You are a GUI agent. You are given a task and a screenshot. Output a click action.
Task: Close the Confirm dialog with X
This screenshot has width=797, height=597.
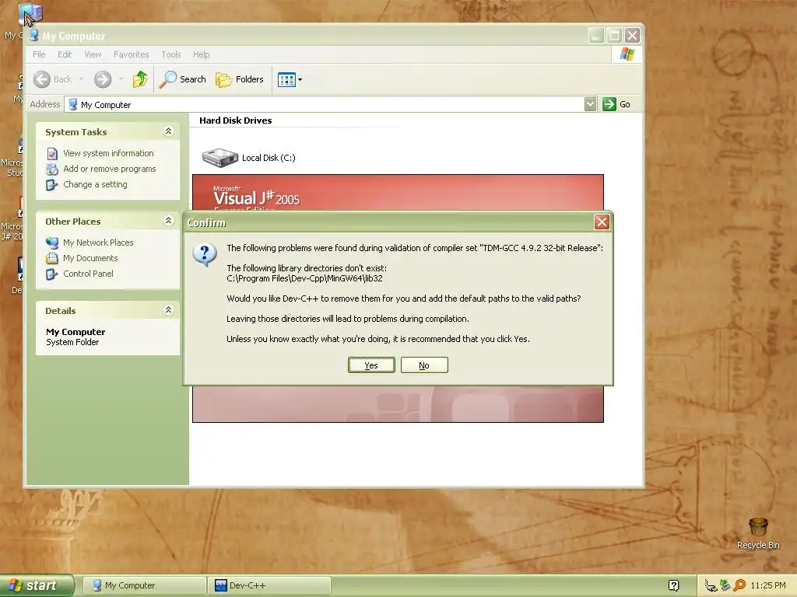click(x=602, y=222)
